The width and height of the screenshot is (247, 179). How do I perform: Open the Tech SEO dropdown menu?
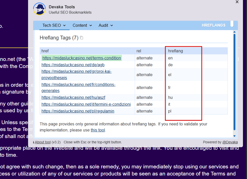[54, 25]
